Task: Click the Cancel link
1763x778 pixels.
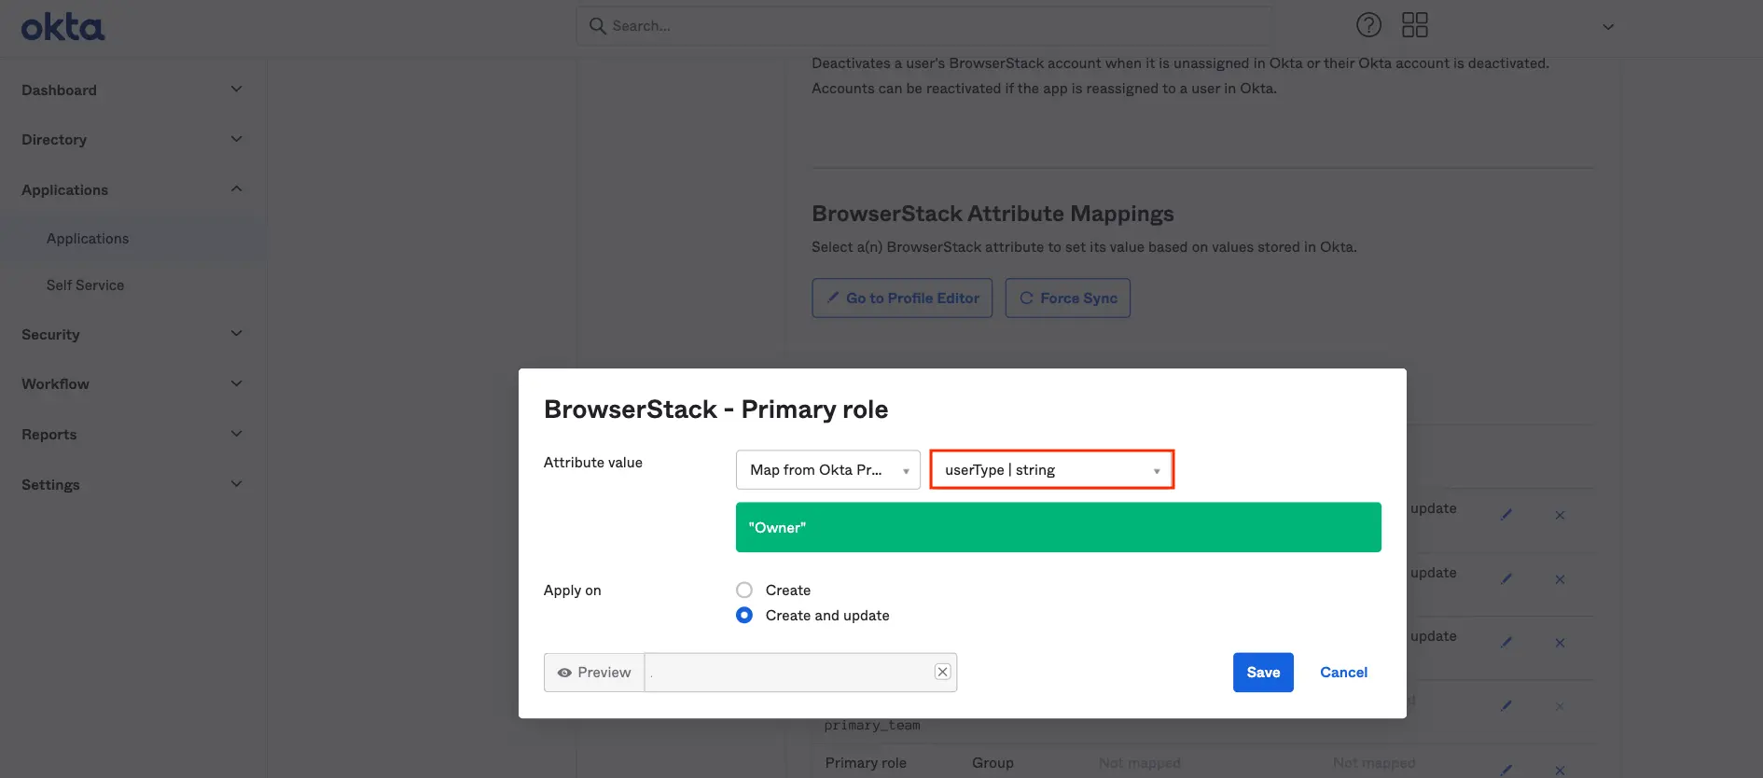Action: (1343, 673)
